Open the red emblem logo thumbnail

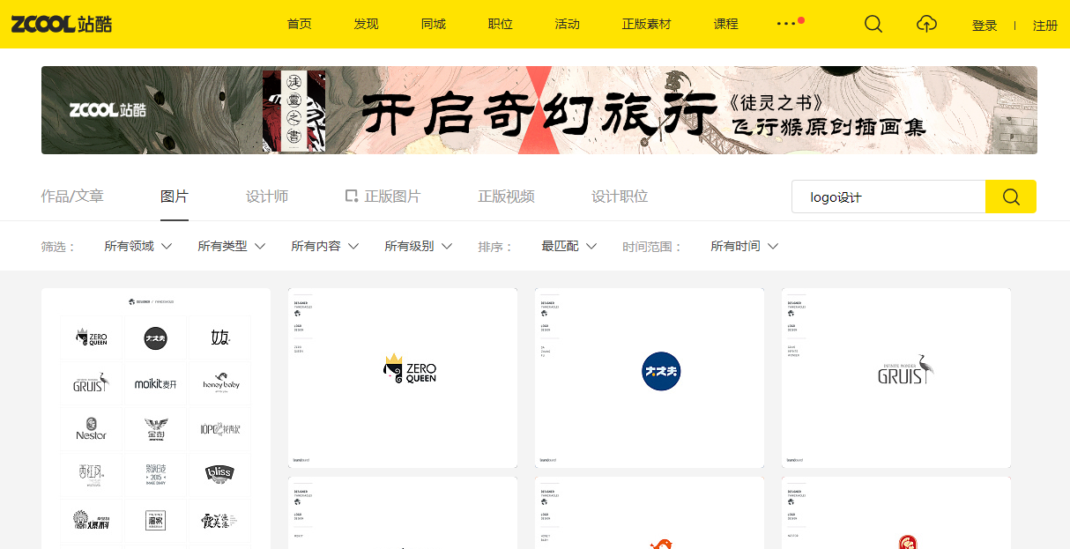point(896,513)
